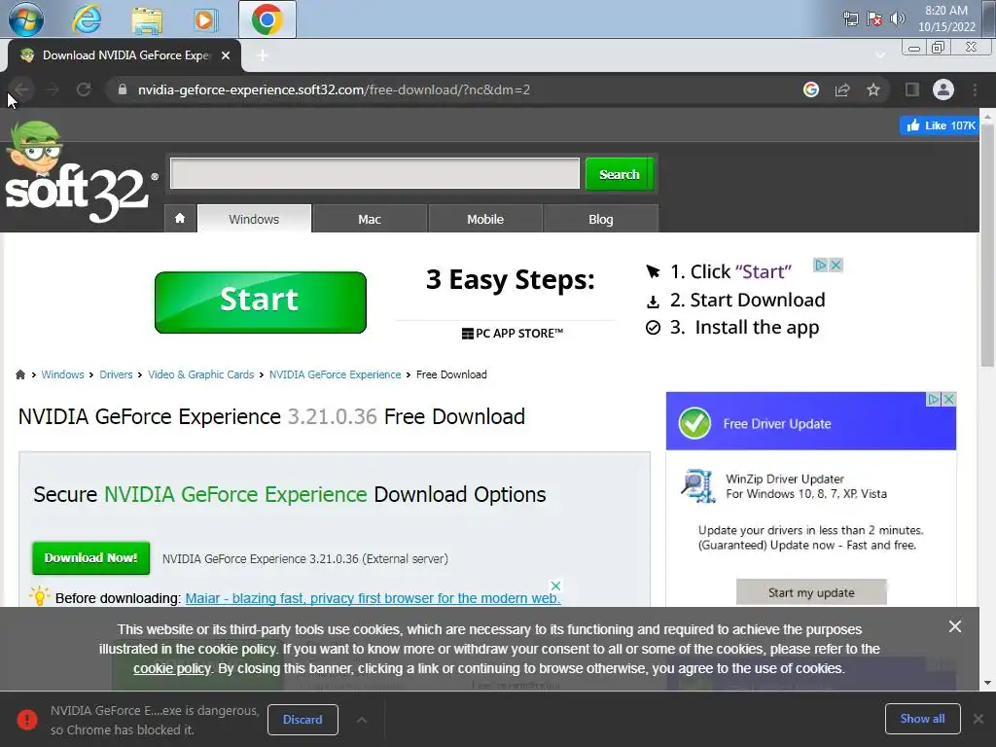Viewport: 996px width, 747px height.
Task: Open the Windows breadcrumb link
Action: (x=62, y=374)
